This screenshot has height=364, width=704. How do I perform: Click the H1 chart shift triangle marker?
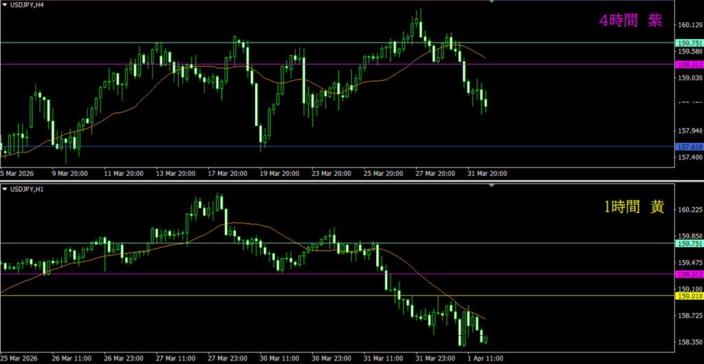click(x=492, y=185)
